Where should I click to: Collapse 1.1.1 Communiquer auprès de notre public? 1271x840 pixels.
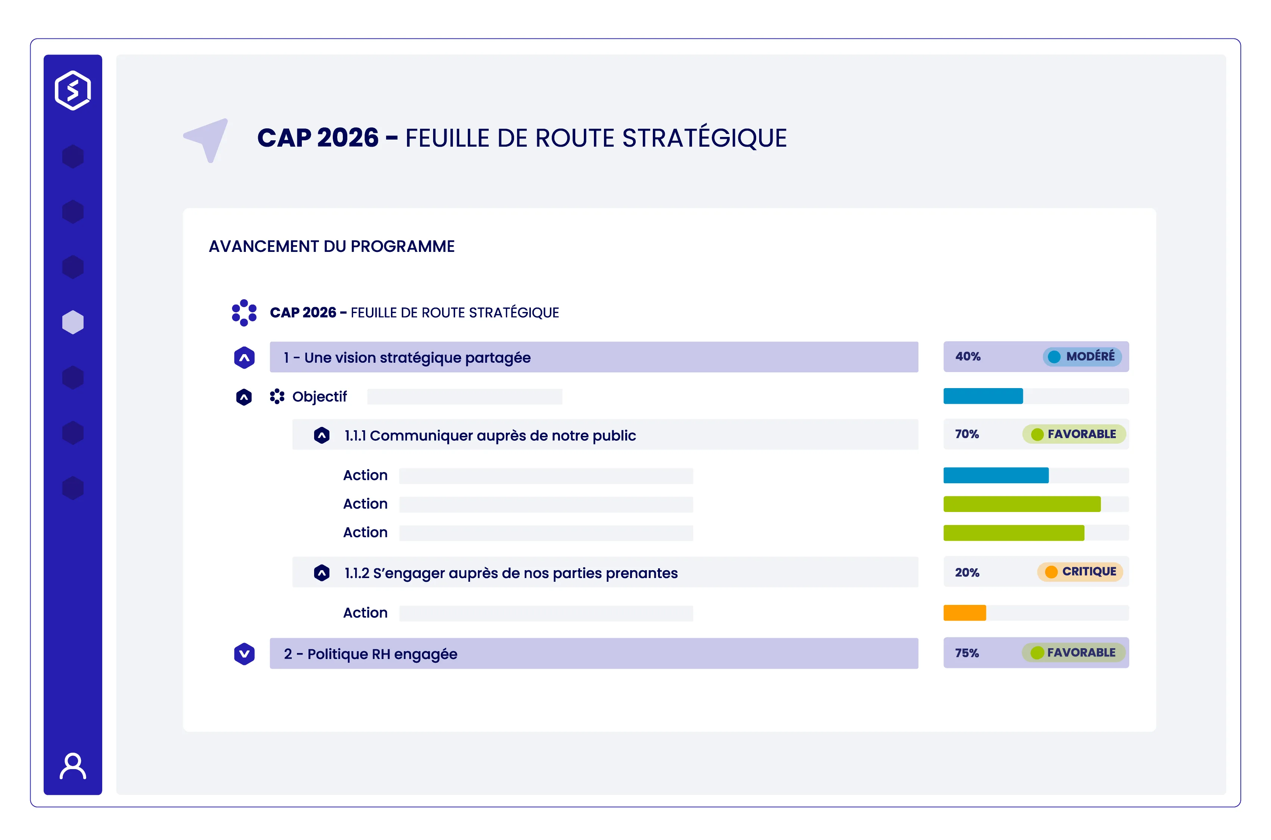coord(322,435)
